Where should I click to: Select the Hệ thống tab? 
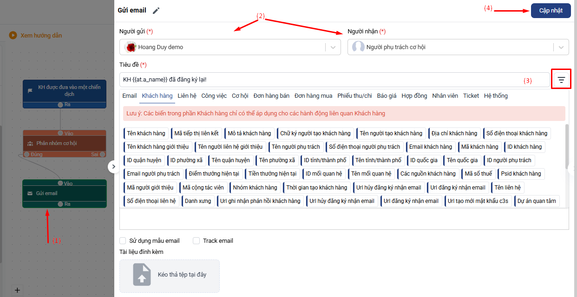tap(496, 95)
